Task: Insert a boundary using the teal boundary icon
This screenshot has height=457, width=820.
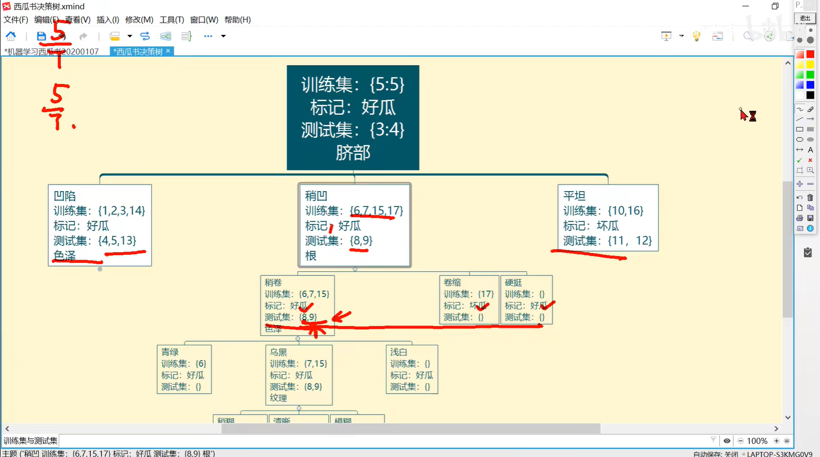Action: click(166, 36)
